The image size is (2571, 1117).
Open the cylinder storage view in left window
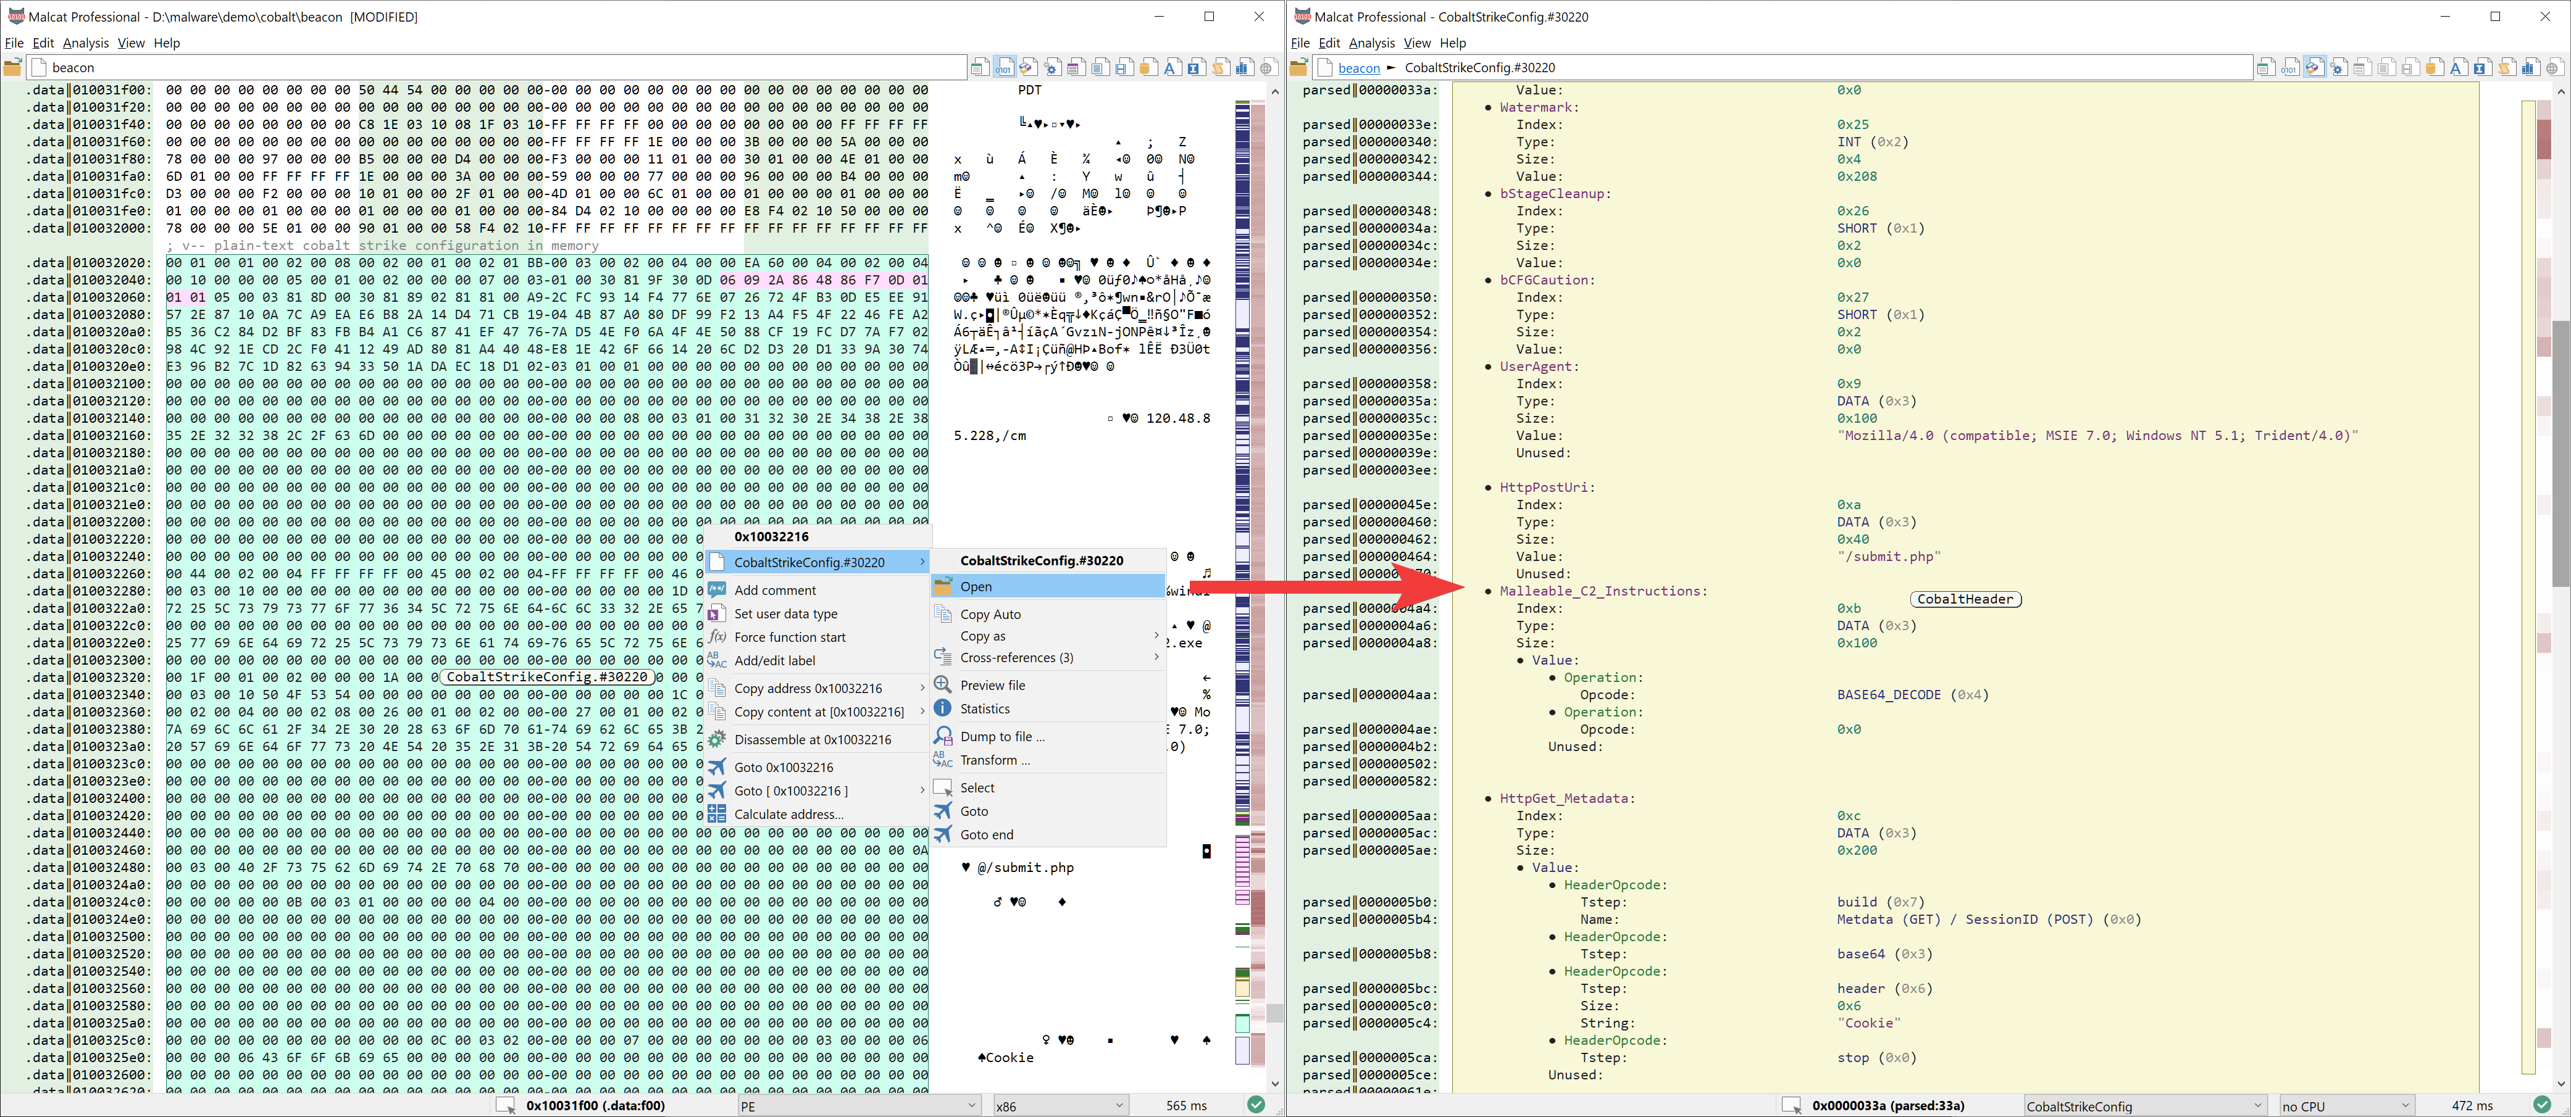tap(1148, 68)
